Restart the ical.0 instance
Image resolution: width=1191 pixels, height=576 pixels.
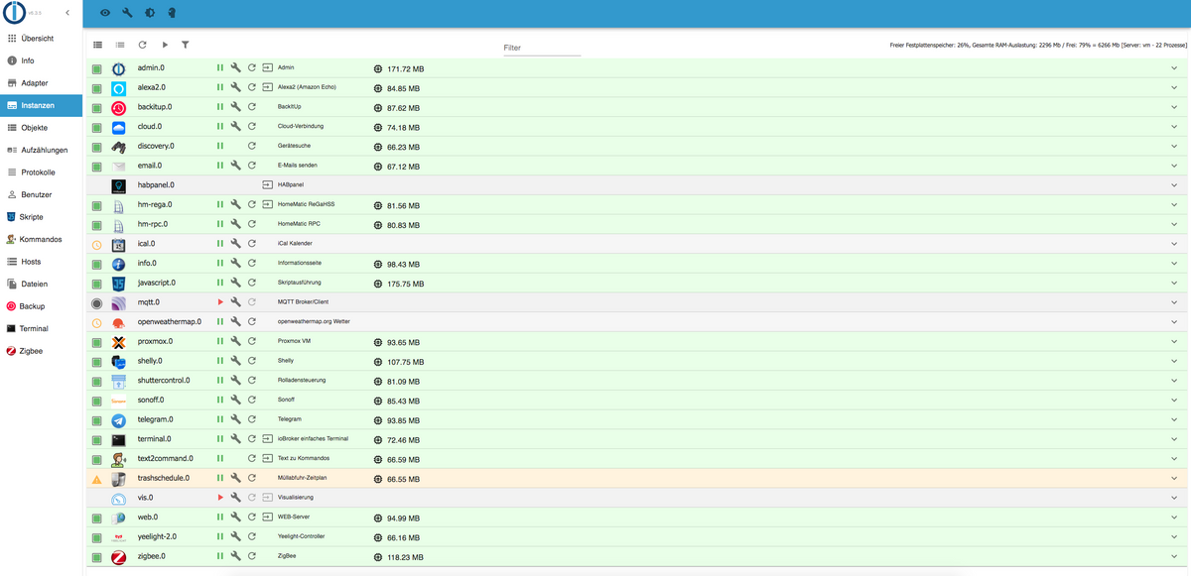coord(252,243)
